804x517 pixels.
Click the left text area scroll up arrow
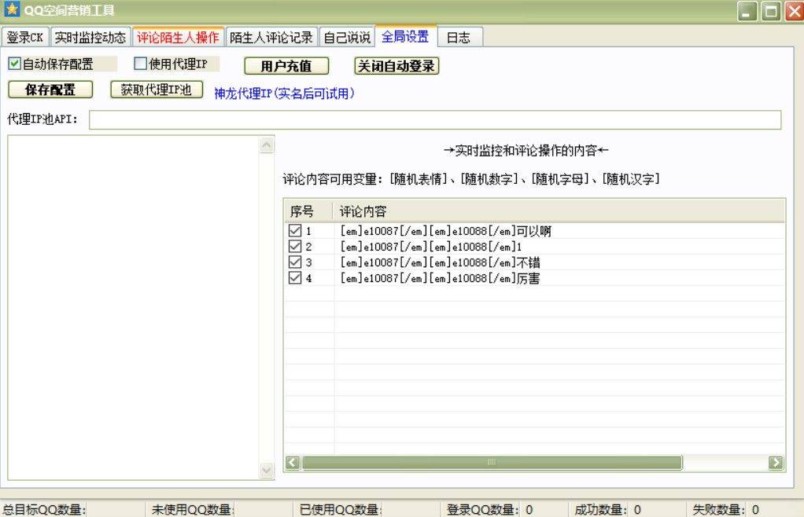[x=267, y=145]
